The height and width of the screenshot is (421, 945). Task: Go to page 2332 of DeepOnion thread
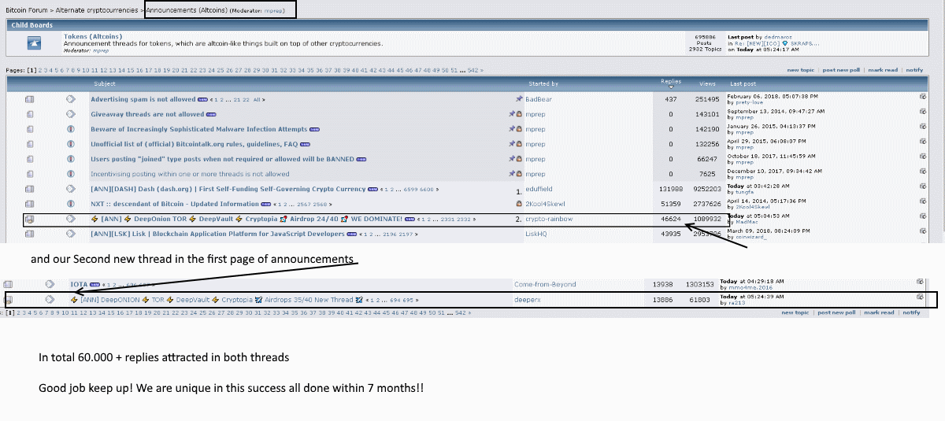coord(464,220)
